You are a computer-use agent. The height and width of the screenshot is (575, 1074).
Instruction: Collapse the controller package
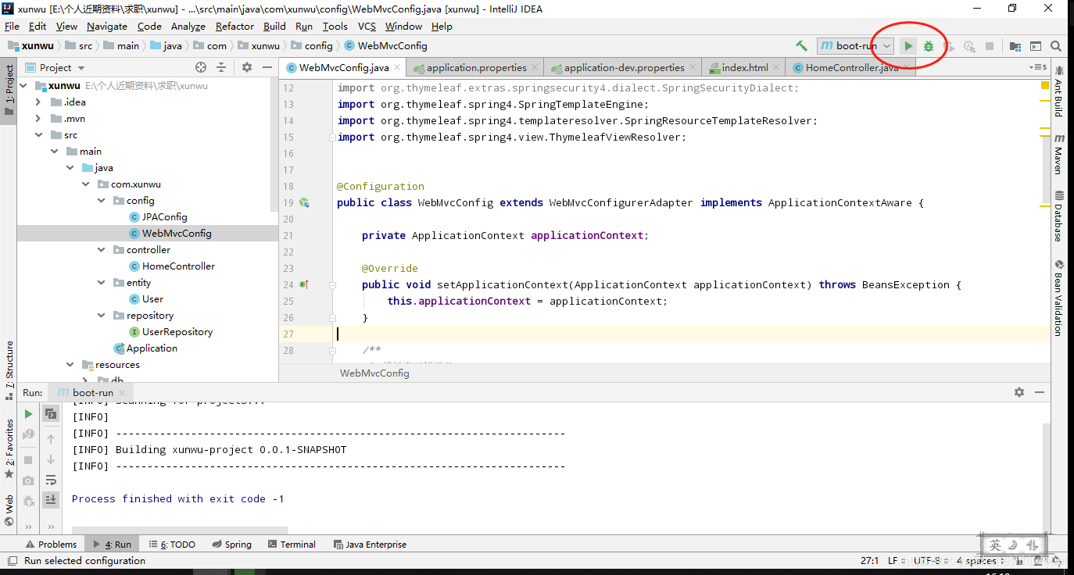point(101,249)
